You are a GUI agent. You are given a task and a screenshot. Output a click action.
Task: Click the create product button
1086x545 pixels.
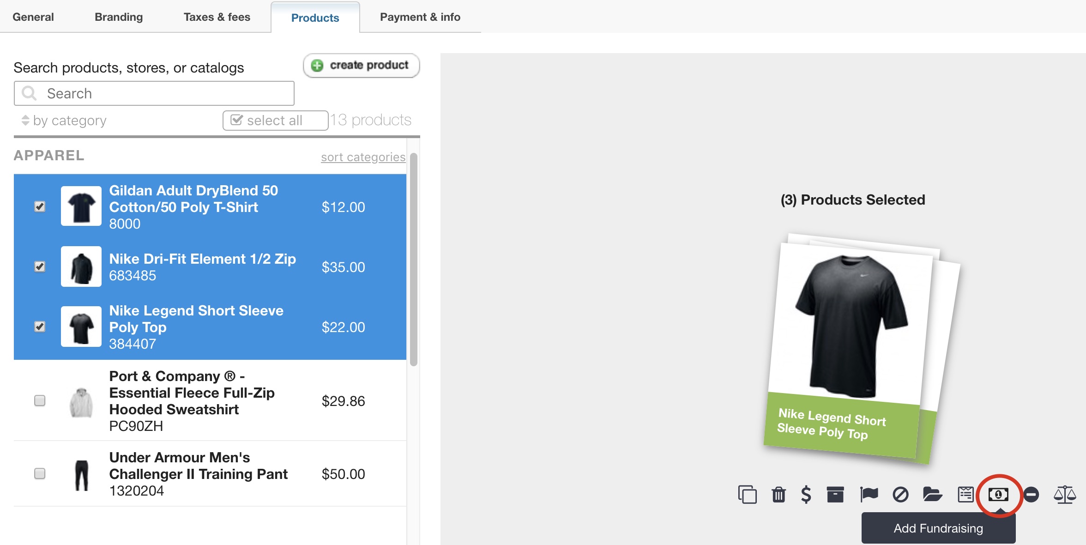coord(361,66)
